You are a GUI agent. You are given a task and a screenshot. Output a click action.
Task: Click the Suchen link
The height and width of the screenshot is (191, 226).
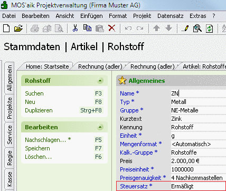pyautogui.click(x=34, y=93)
